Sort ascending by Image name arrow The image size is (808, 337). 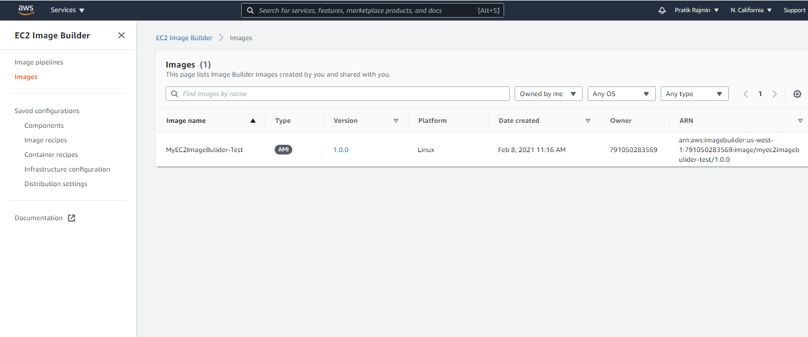[253, 120]
